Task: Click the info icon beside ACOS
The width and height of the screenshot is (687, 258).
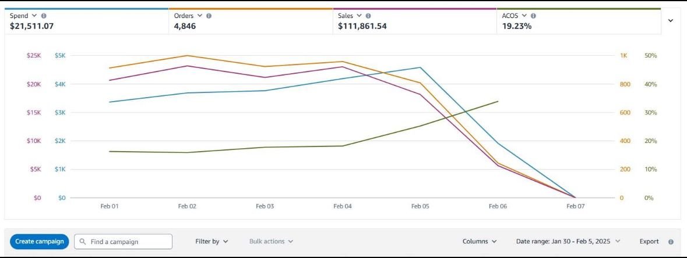Action: [x=534, y=16]
